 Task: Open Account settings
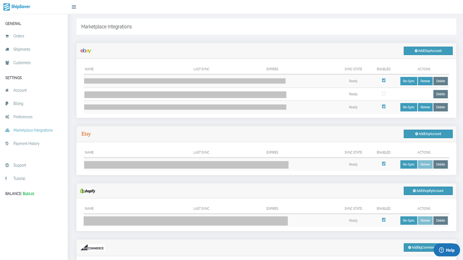20,90
